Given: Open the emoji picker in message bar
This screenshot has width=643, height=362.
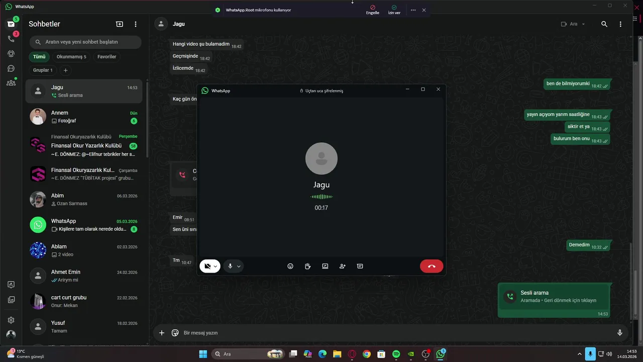Looking at the screenshot, I should click(175, 333).
